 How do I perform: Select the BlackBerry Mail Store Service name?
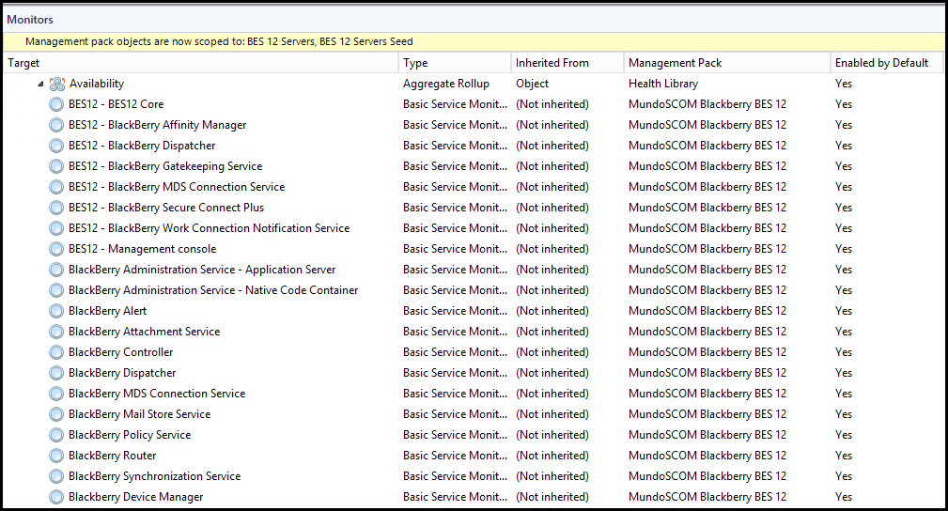[x=140, y=414]
